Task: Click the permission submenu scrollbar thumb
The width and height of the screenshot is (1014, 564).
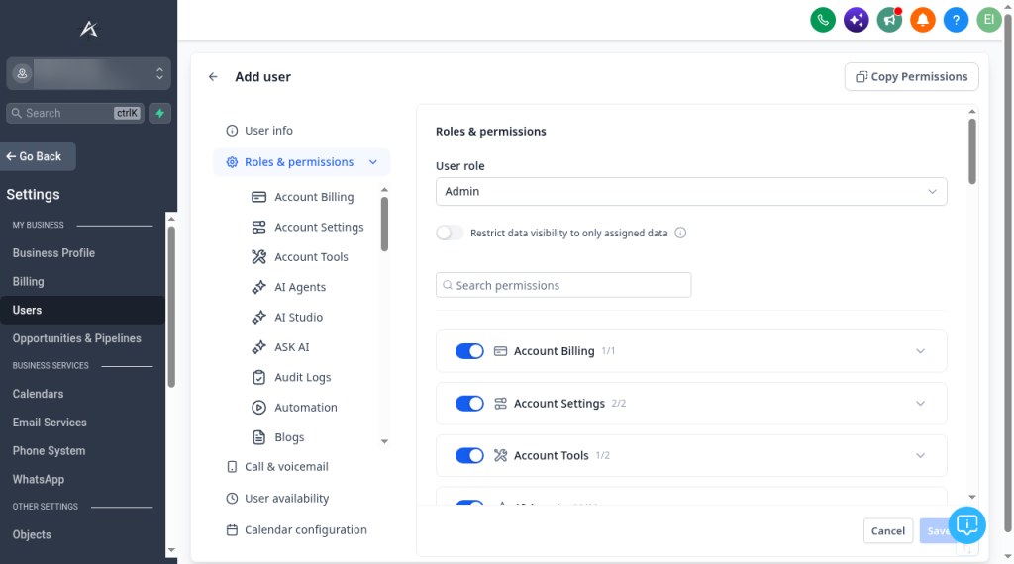Action: click(384, 225)
